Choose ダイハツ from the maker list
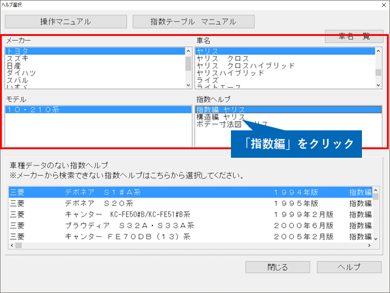The width and height of the screenshot is (390, 293). tap(21, 72)
